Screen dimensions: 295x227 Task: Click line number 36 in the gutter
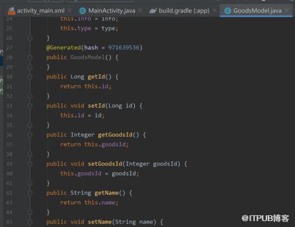click(x=9, y=135)
